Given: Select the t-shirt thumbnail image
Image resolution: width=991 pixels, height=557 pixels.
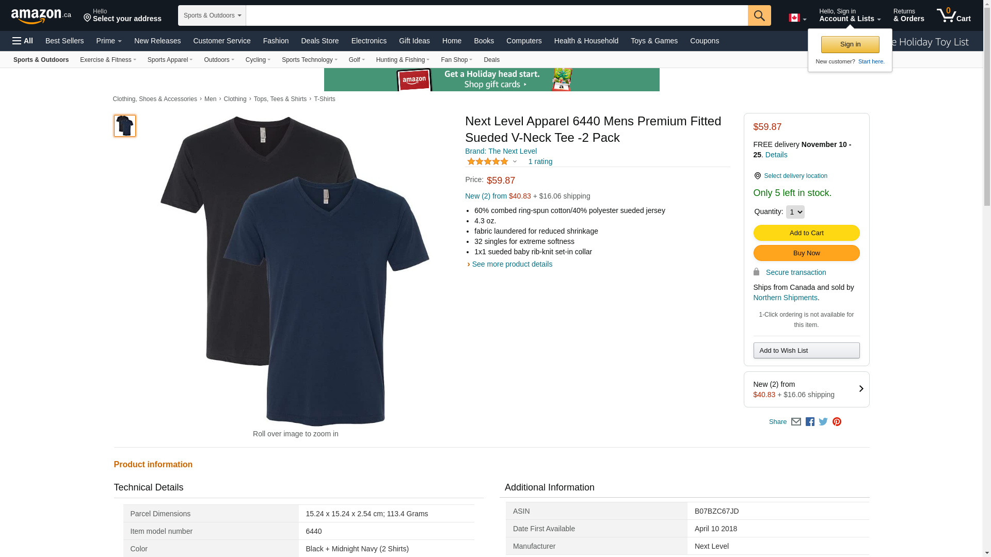Looking at the screenshot, I should tap(125, 126).
